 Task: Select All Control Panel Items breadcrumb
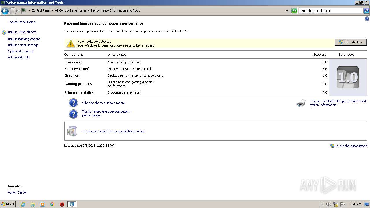pyautogui.click(x=71, y=10)
